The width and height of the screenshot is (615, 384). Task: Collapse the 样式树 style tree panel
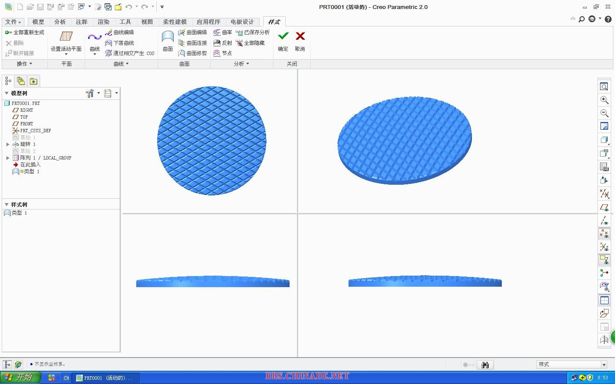(x=6, y=205)
